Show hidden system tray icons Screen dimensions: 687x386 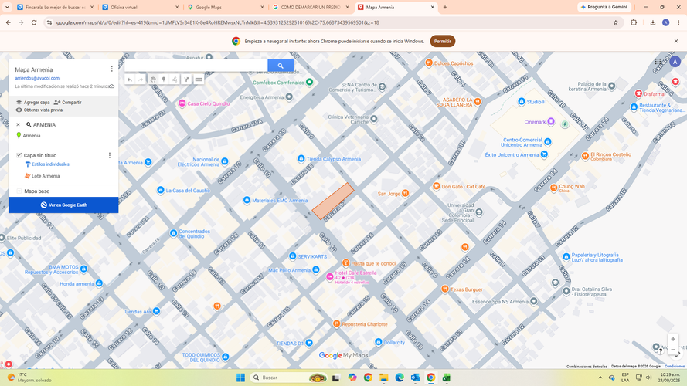(x=600, y=378)
